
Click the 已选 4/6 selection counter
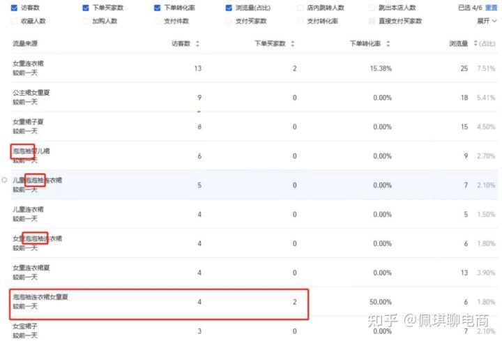tap(470, 8)
